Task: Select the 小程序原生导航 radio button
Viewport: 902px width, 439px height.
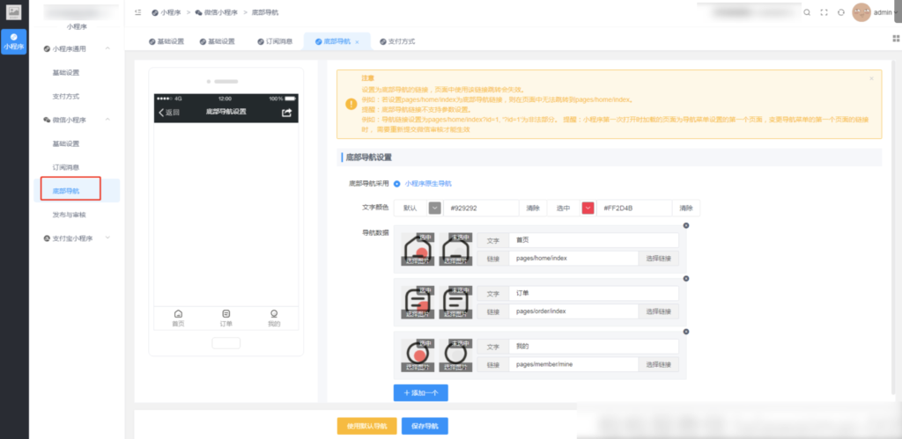Action: (x=397, y=184)
